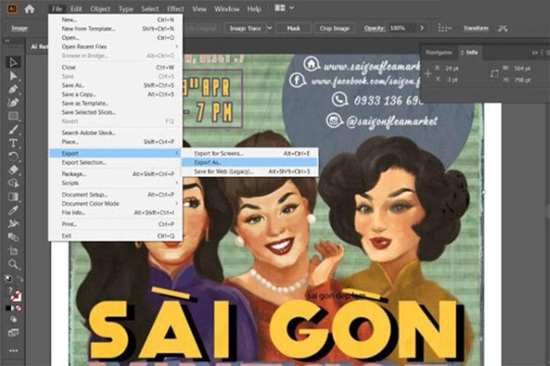Open the workspace switcher icon

[280, 8]
